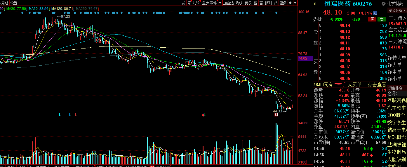Click the 44.33 low price marker
This screenshot has height=167, width=407.
click(x=277, y=111)
